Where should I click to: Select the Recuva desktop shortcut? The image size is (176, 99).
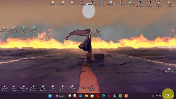[x=72, y=87]
